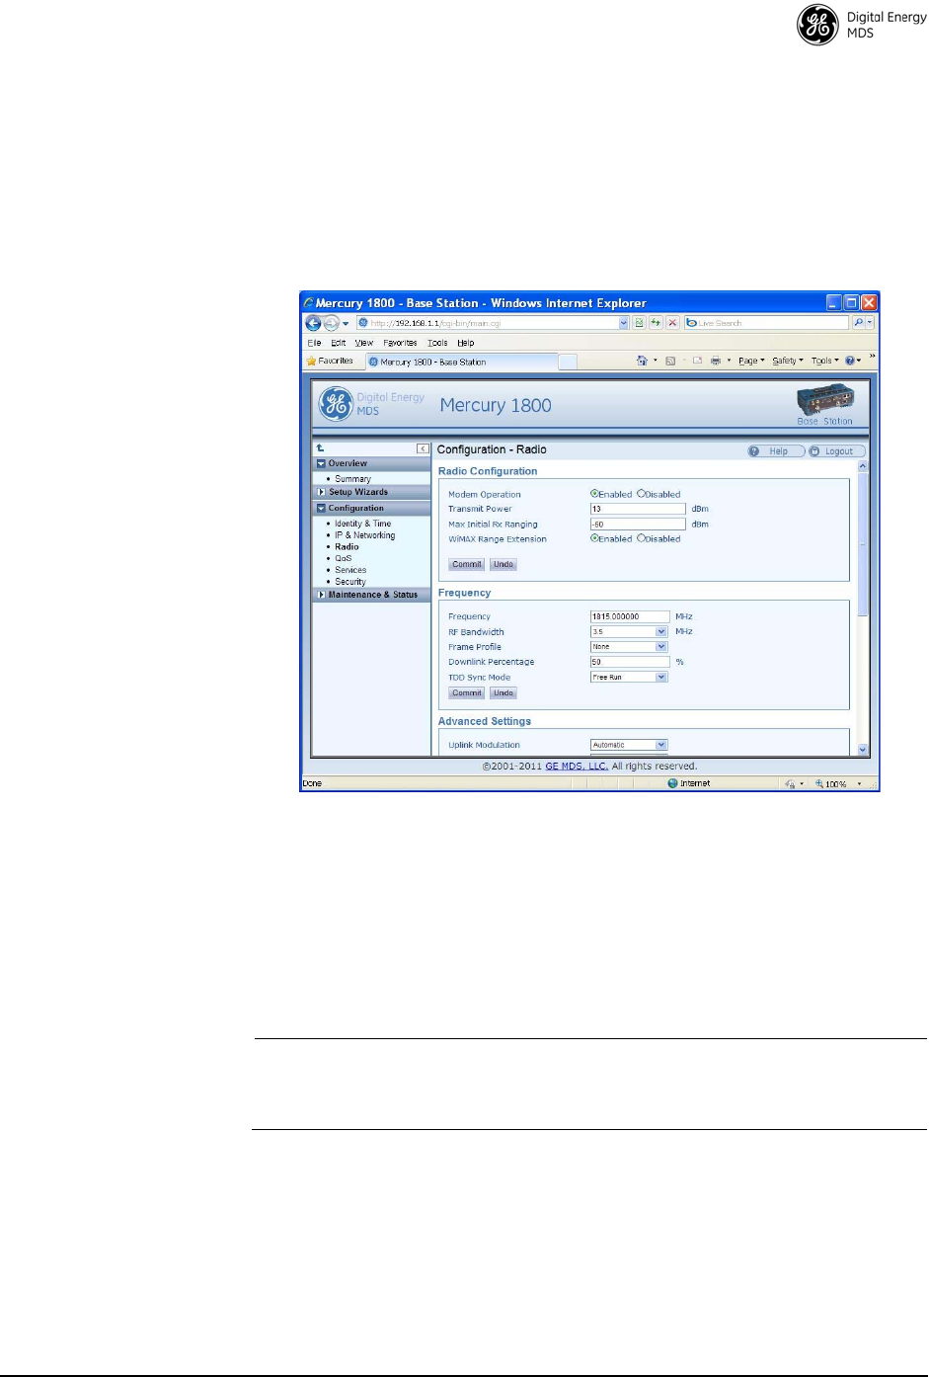Open the Safety menu in command bar
This screenshot has height=1377, width=929.
point(787,361)
